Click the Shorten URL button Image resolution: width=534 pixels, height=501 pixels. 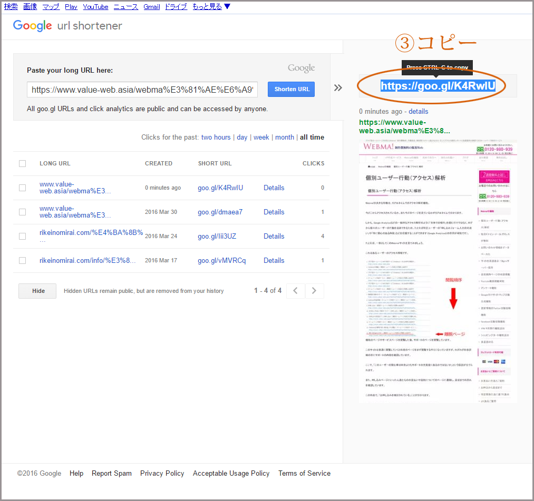point(291,89)
